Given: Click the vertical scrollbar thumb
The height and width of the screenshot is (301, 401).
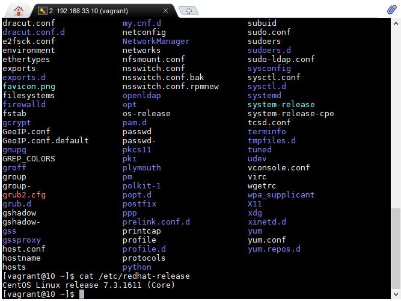Looking at the screenshot, I should click(396, 248).
